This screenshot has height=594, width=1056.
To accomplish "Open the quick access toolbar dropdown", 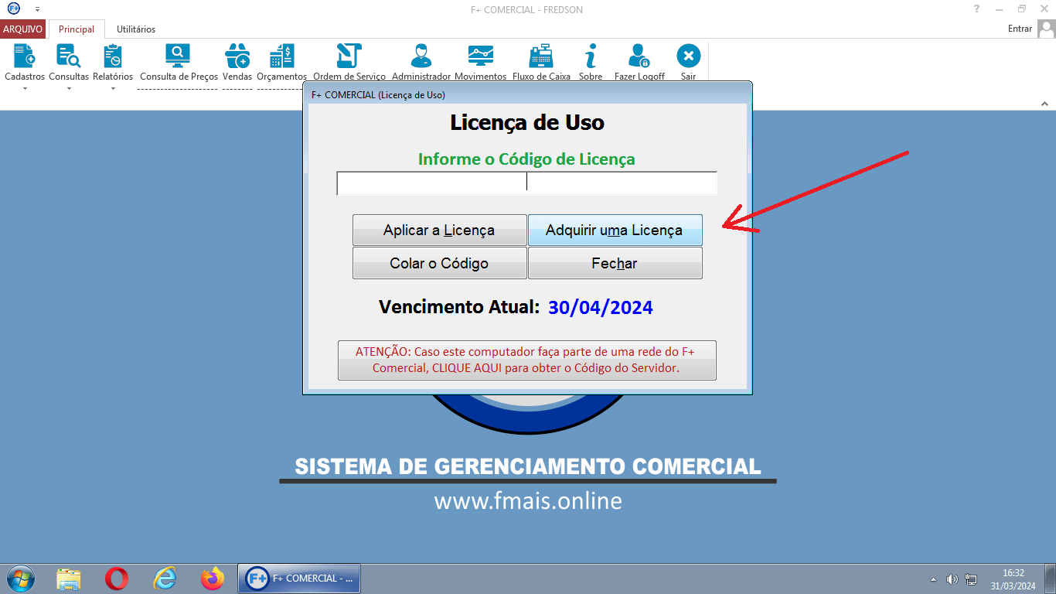I will click(37, 9).
